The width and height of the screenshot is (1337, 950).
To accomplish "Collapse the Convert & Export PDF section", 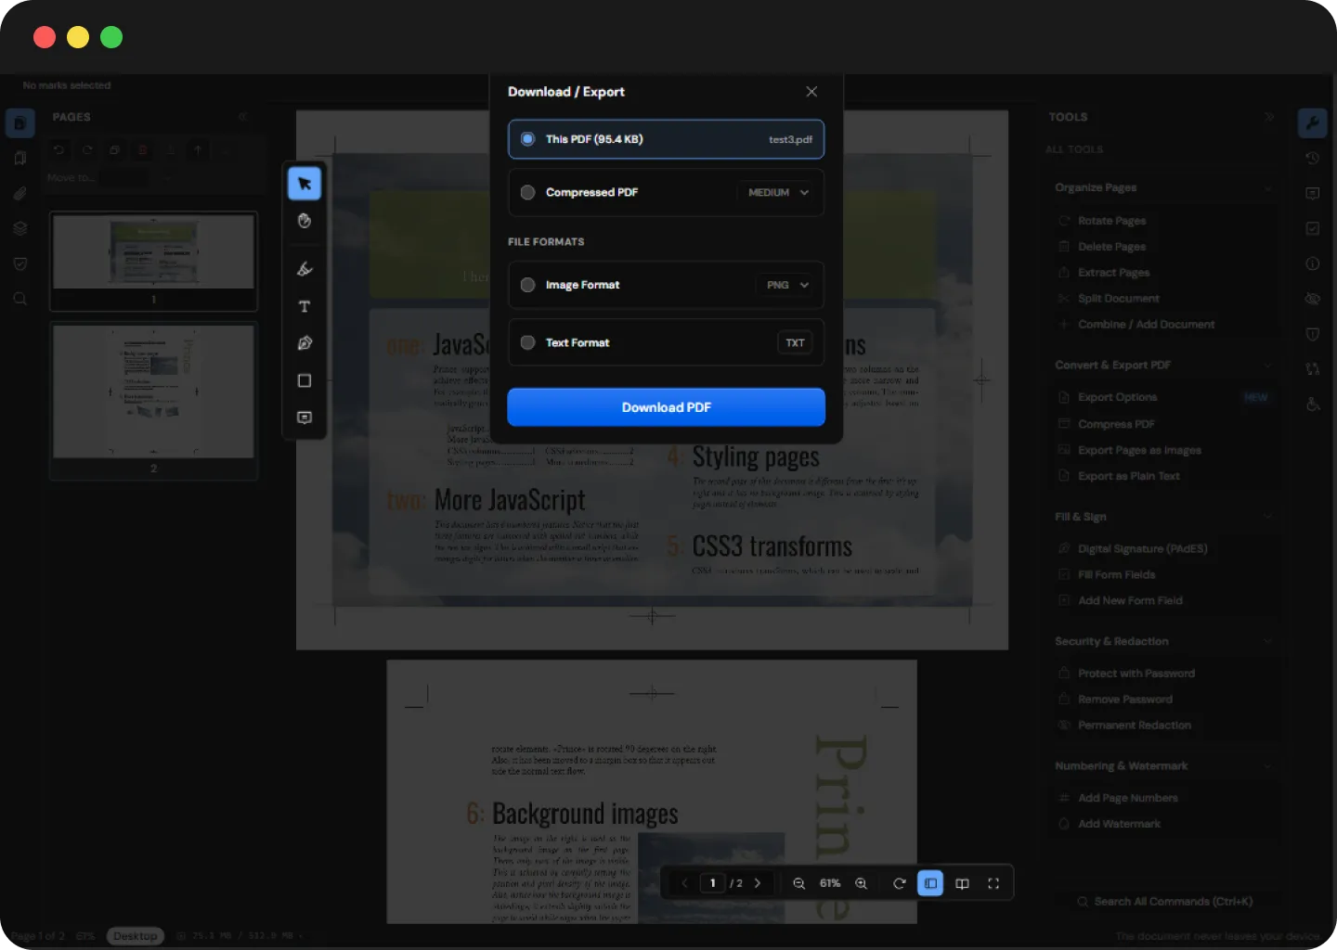I will tap(1267, 366).
